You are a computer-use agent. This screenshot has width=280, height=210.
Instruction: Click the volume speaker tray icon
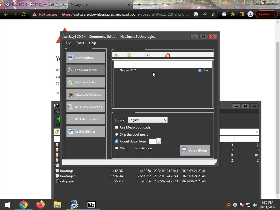point(255,205)
